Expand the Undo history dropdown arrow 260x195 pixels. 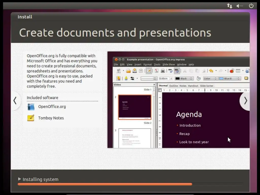point(216,71)
